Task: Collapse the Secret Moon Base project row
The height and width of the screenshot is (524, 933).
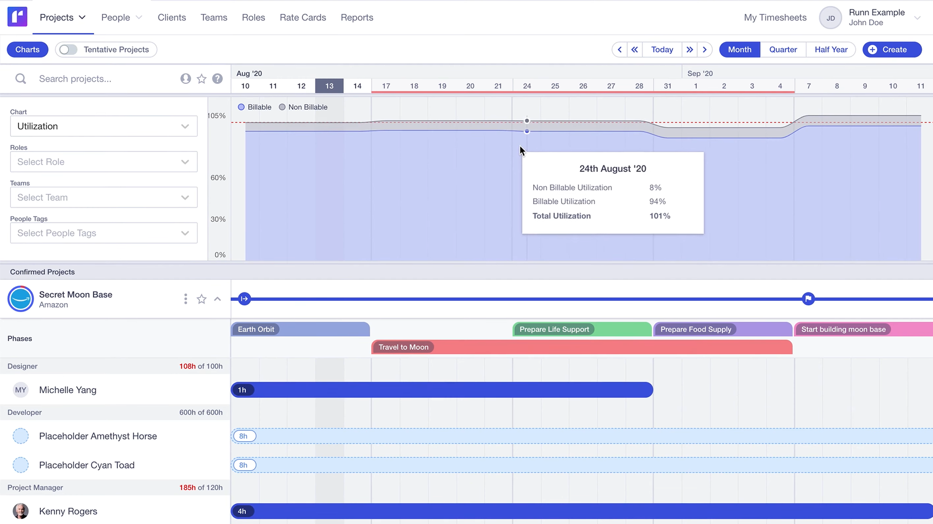Action: point(217,299)
